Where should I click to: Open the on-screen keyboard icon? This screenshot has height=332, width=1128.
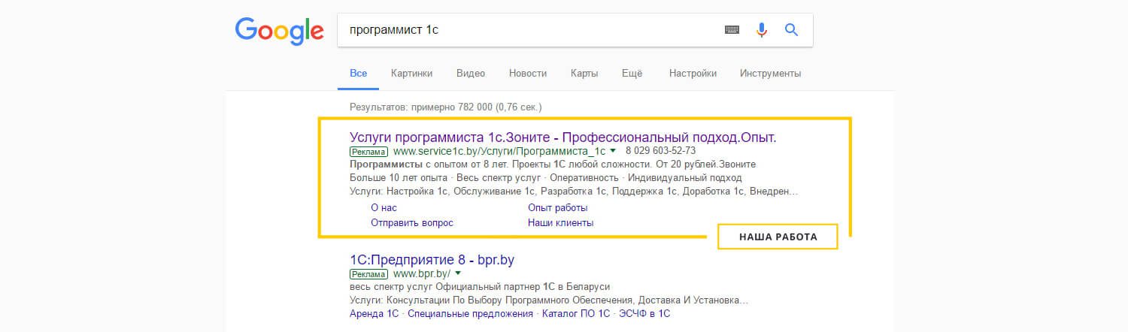(732, 30)
